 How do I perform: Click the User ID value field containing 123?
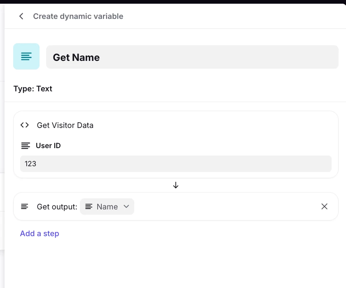click(x=175, y=164)
